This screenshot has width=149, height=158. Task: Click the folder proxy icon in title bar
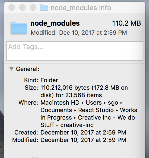click(x=44, y=7)
